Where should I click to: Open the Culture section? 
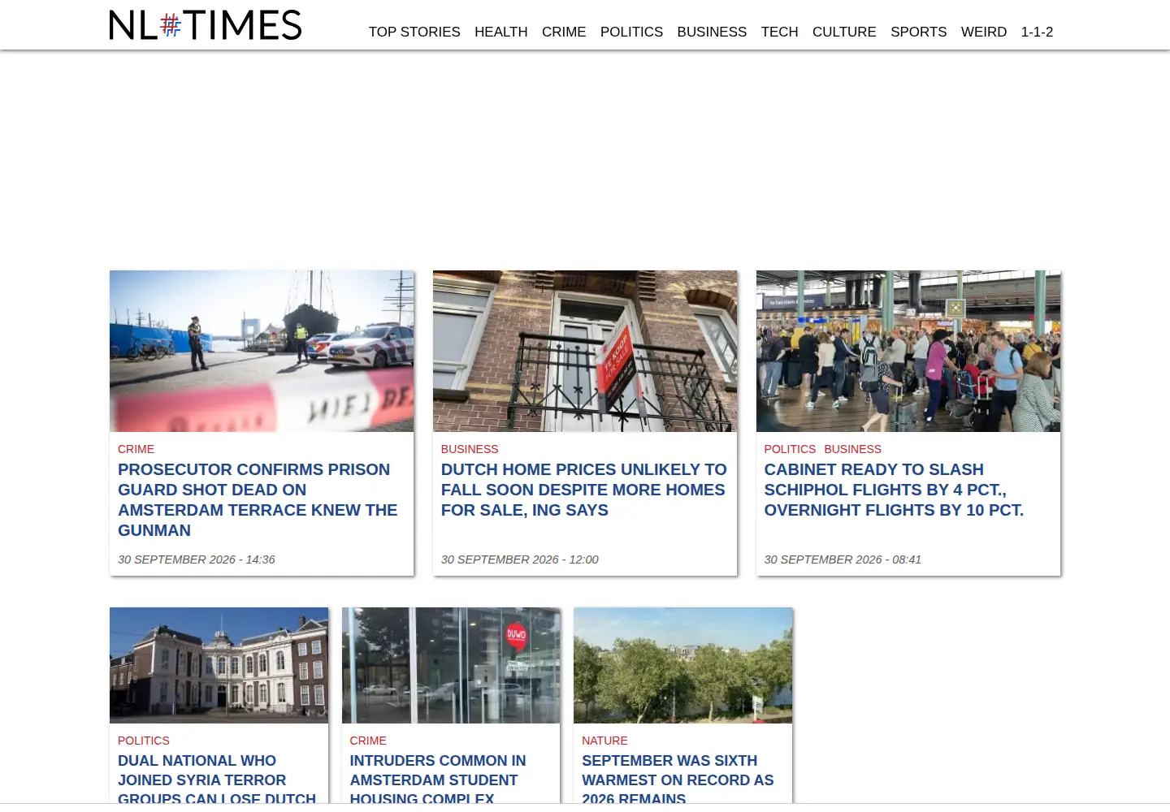click(844, 32)
